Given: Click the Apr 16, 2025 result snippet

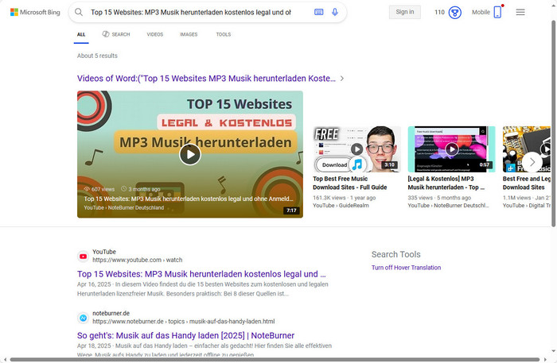Looking at the screenshot, I should (203, 289).
